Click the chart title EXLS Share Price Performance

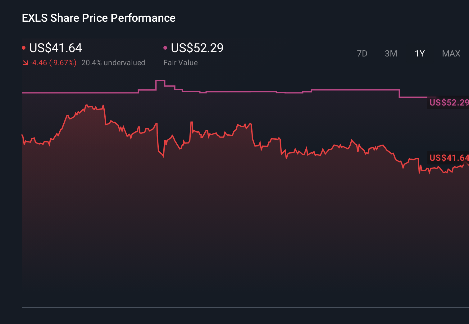click(98, 18)
